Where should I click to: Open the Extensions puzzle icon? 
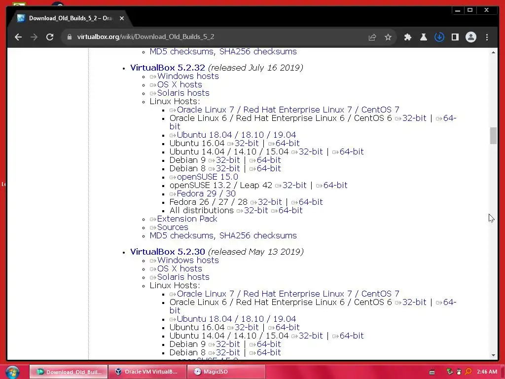(x=408, y=37)
